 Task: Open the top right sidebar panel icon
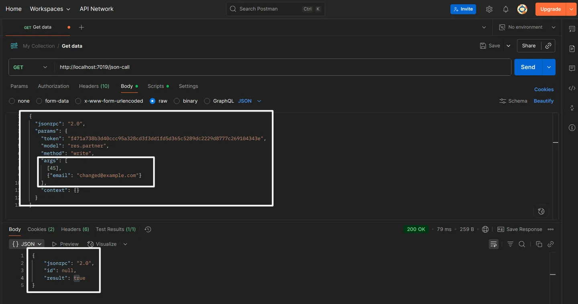click(572, 29)
